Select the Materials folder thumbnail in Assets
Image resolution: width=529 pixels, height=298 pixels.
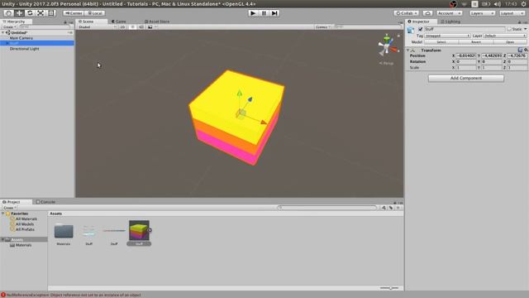tap(64, 231)
